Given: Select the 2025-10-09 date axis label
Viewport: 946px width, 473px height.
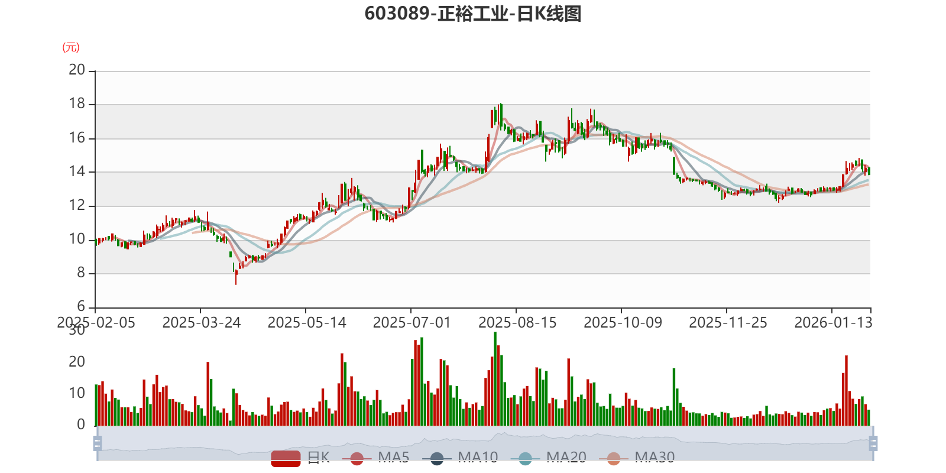Looking at the screenshot, I should click(623, 323).
